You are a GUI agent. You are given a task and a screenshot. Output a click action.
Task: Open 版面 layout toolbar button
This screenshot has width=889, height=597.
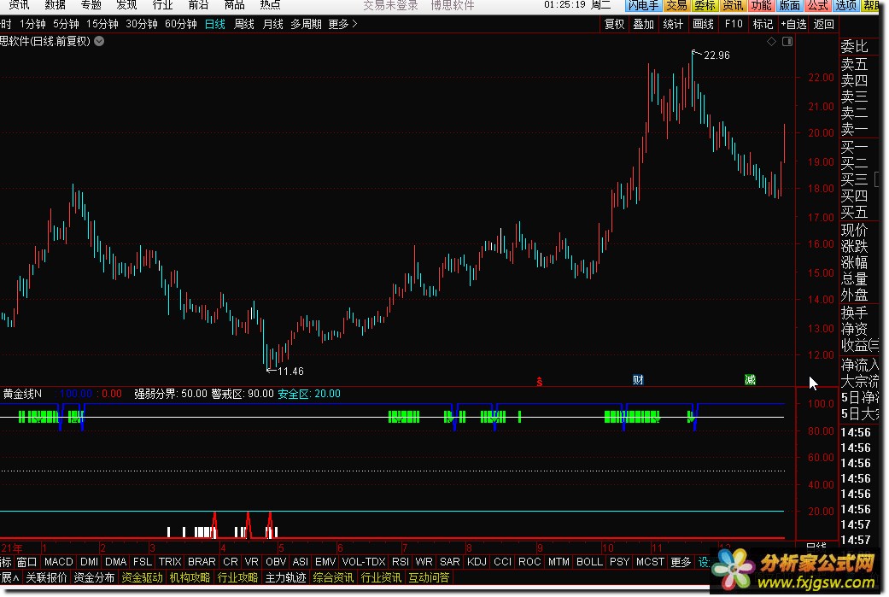[790, 6]
